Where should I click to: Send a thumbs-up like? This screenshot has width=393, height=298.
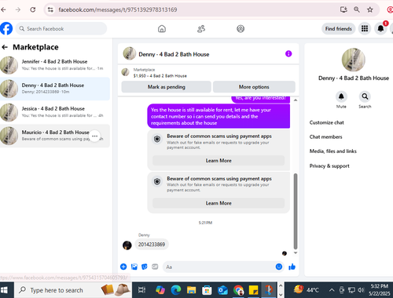(292, 267)
